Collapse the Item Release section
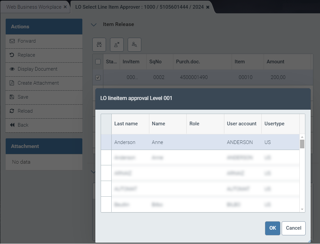The image size is (320, 244). tap(94, 25)
